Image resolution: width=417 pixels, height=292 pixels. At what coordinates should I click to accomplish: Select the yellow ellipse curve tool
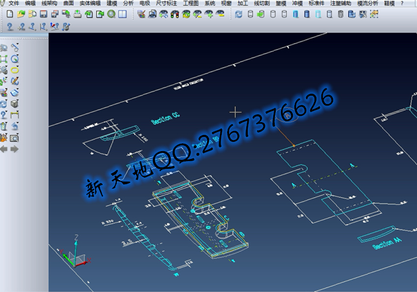pyautogui.click(x=15, y=70)
